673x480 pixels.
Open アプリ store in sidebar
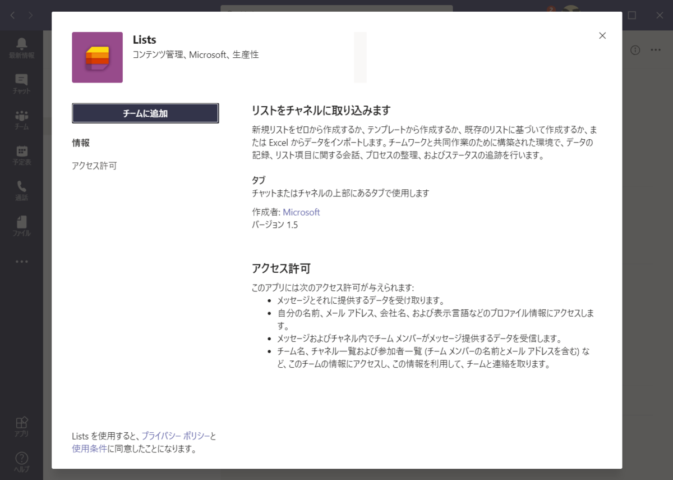pyautogui.click(x=21, y=427)
